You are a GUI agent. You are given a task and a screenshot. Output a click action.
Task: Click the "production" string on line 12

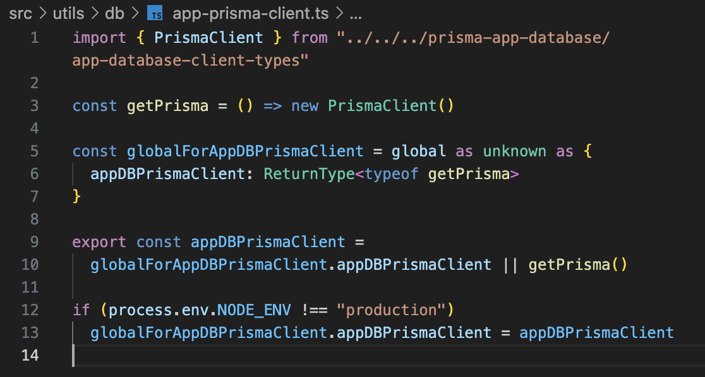point(391,310)
